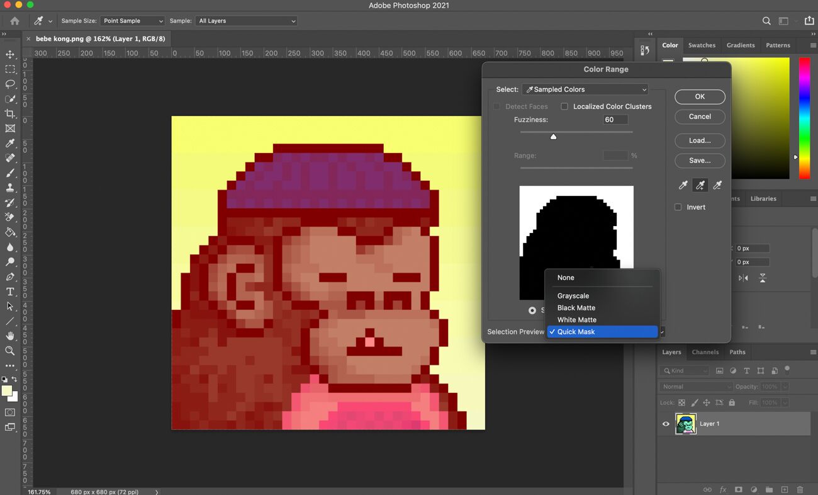Click the OK button
The image size is (818, 495).
tap(700, 96)
